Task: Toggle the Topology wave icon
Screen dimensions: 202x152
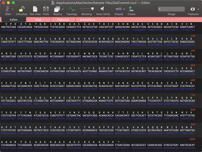Action: click(x=72, y=9)
